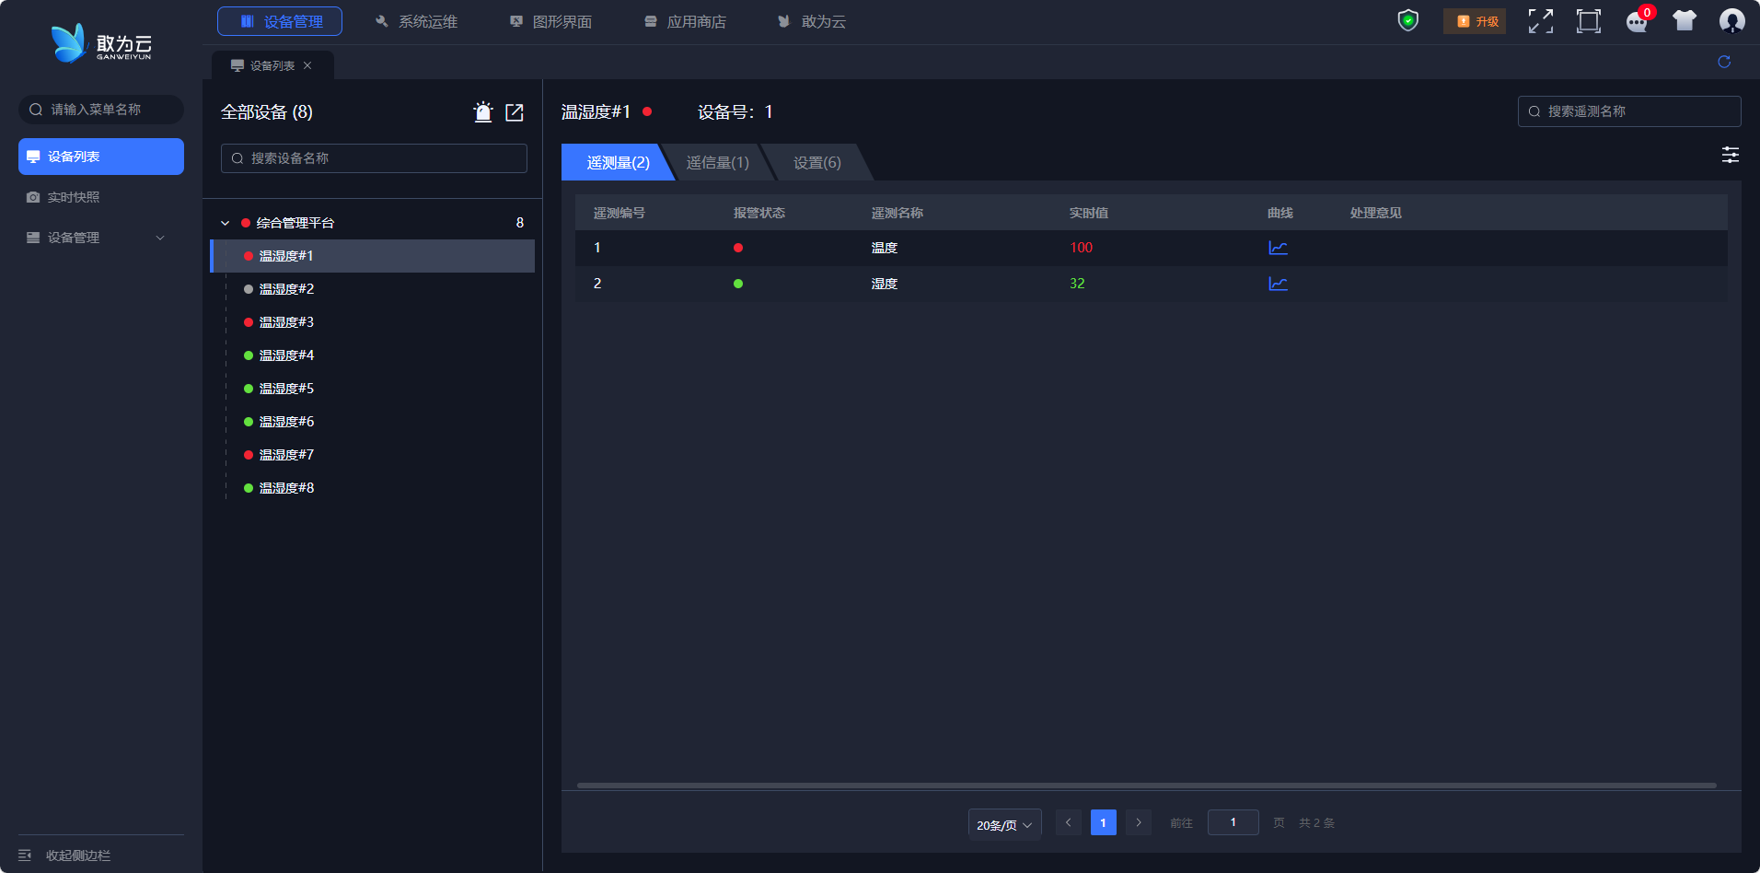Click the column filter settings icon
This screenshot has height=873, width=1760.
click(1731, 155)
